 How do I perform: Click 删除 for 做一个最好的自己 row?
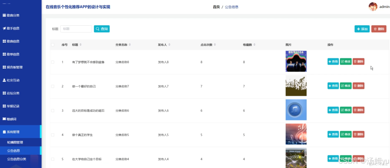coord(358,86)
